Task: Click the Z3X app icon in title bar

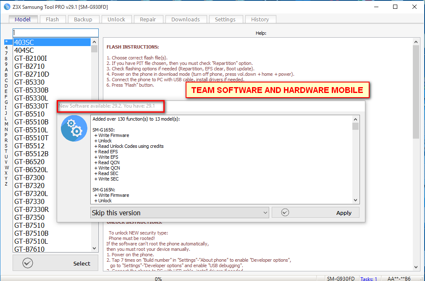Action: click(x=7, y=7)
